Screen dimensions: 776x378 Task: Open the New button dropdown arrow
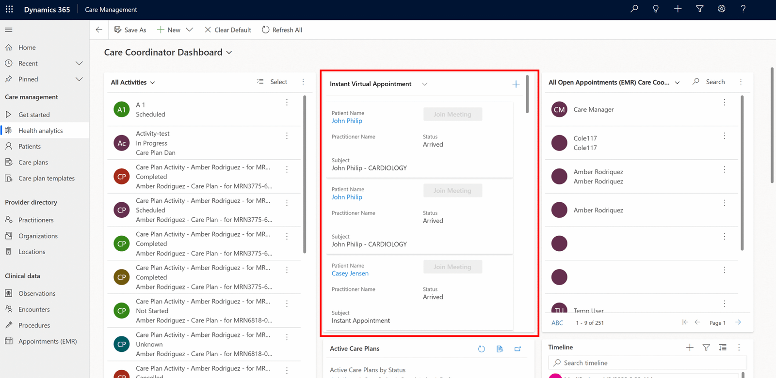click(x=190, y=30)
